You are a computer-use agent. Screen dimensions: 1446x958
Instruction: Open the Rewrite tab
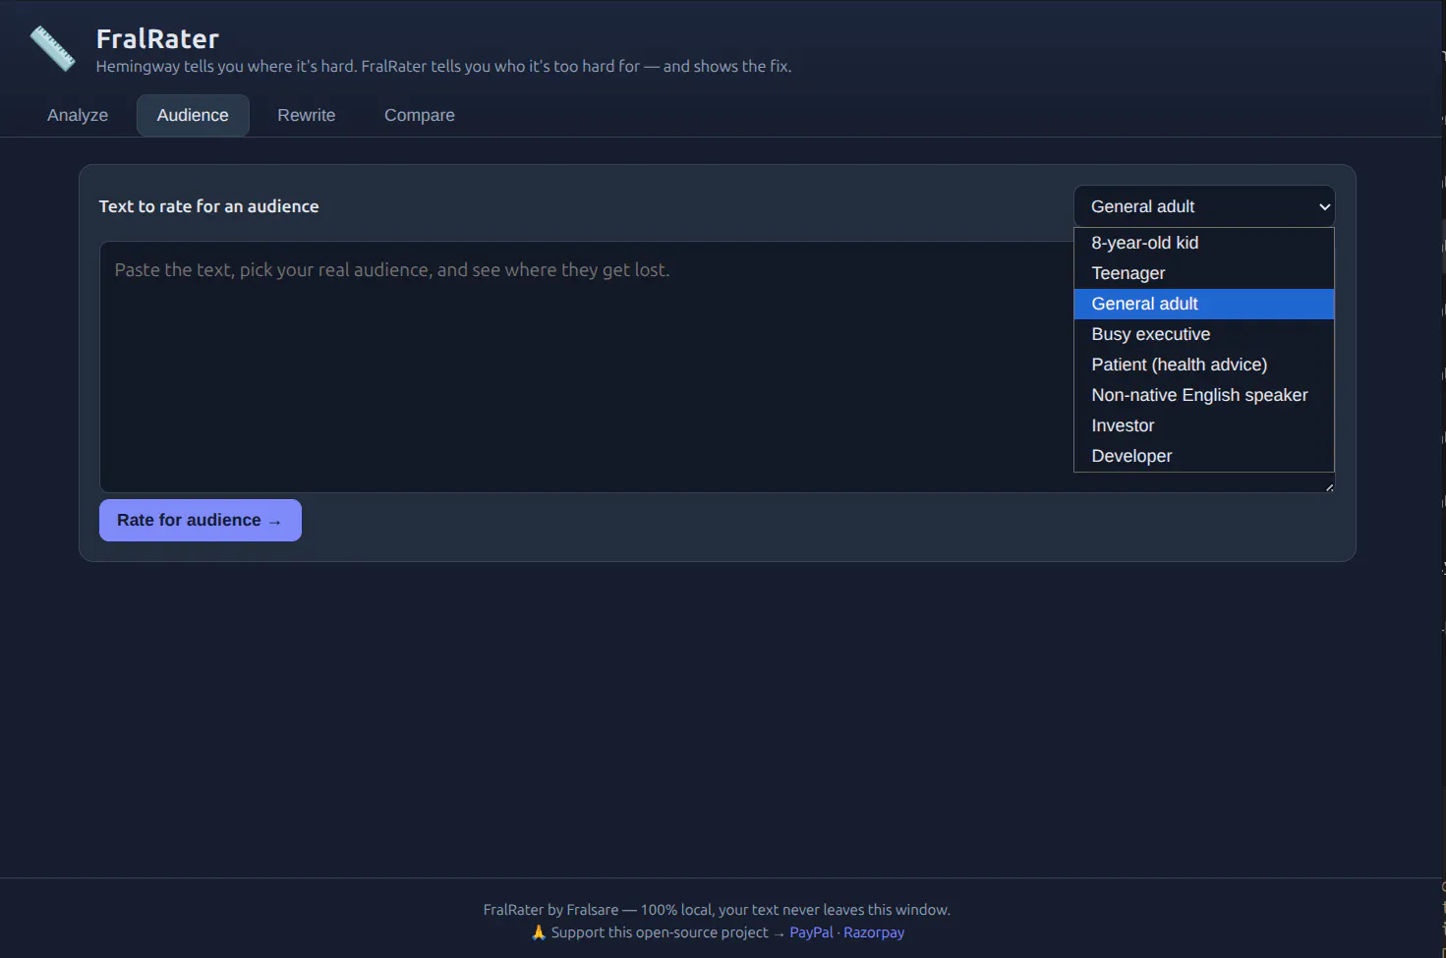coord(307,115)
